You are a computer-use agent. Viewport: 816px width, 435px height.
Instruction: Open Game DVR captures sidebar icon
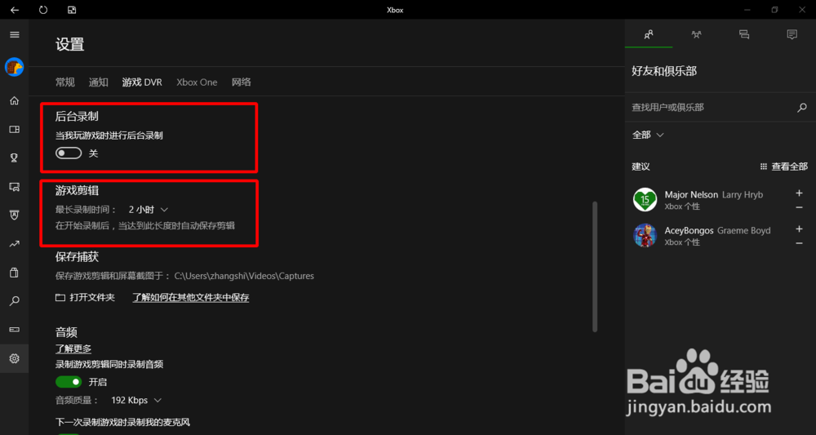15,186
